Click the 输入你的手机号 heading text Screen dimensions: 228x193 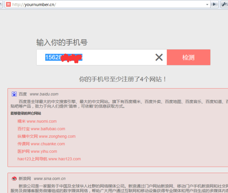[62, 43]
